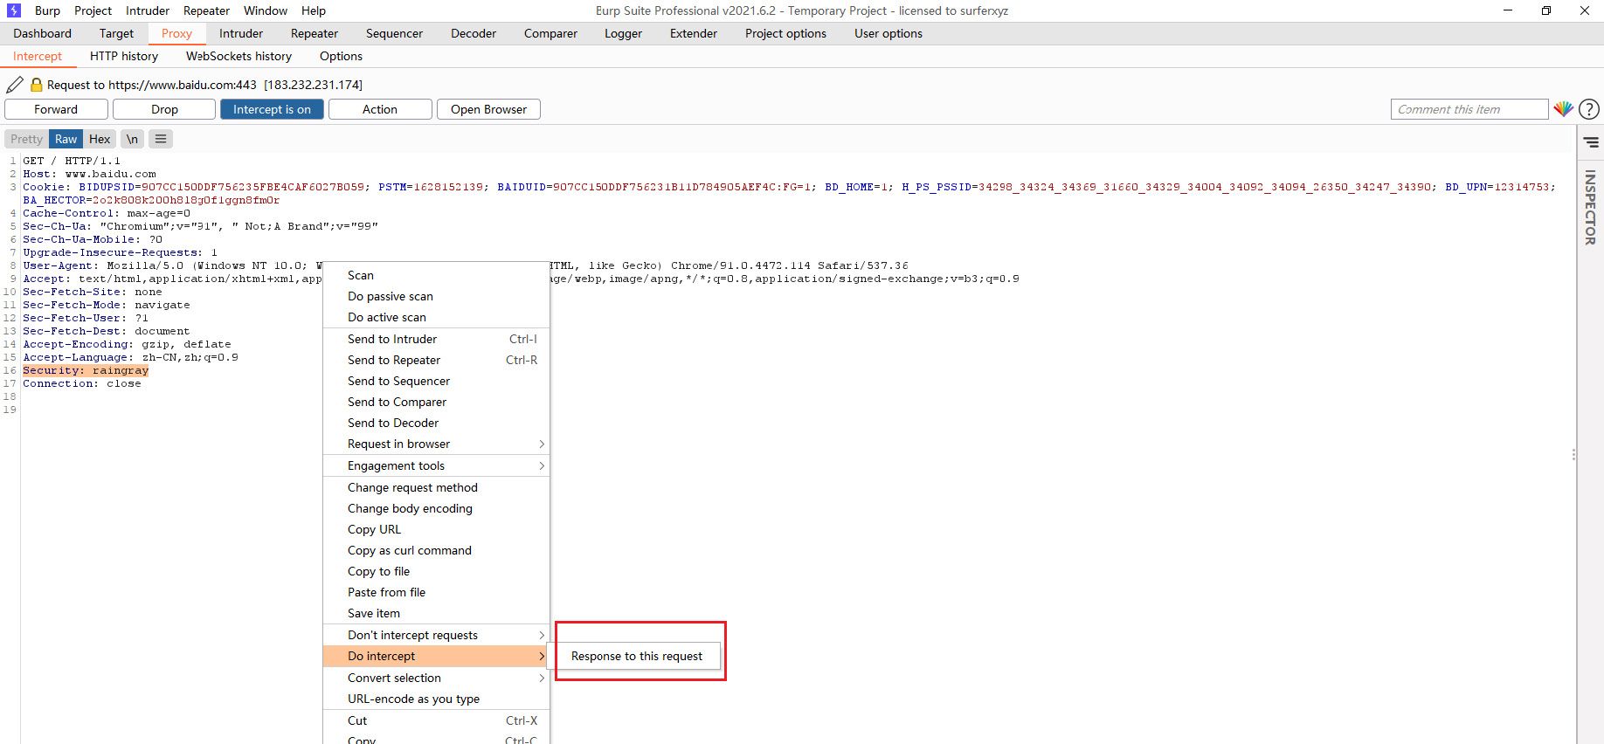Expand the INSPECTOR side panel
This screenshot has height=744, width=1604.
click(x=1590, y=207)
